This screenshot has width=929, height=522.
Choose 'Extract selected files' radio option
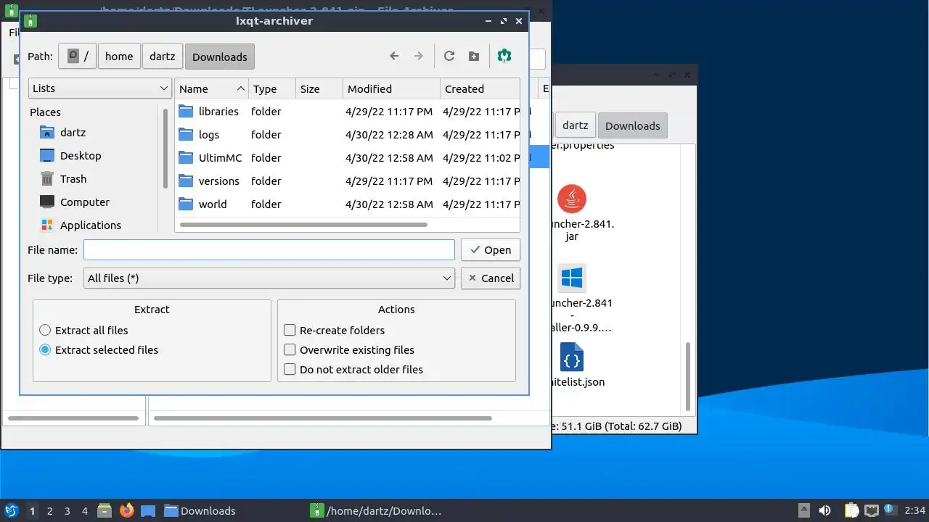pyautogui.click(x=99, y=350)
